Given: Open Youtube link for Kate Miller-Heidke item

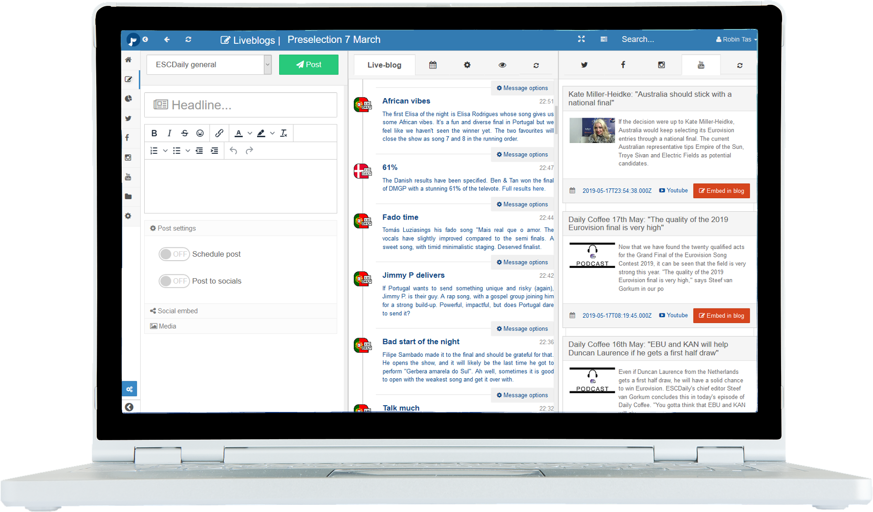Looking at the screenshot, I should (674, 191).
